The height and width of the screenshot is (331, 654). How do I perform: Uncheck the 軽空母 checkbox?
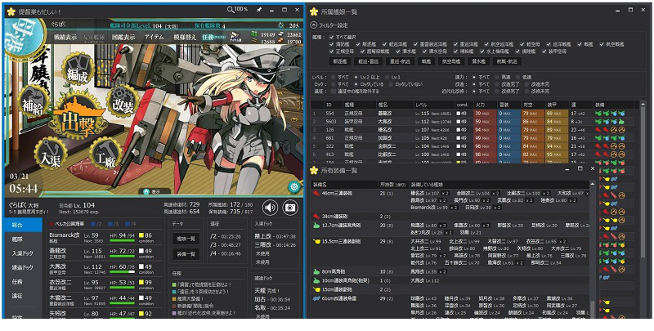[523, 44]
